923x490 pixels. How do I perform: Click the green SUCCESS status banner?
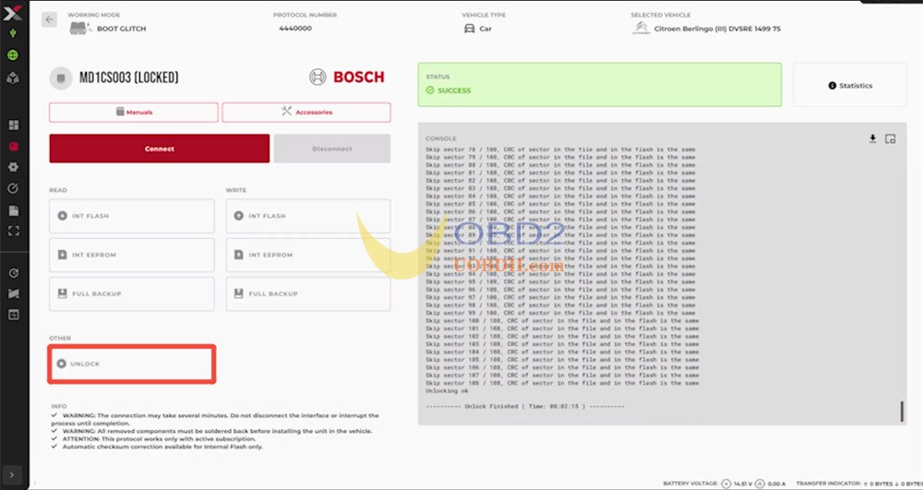(x=600, y=85)
